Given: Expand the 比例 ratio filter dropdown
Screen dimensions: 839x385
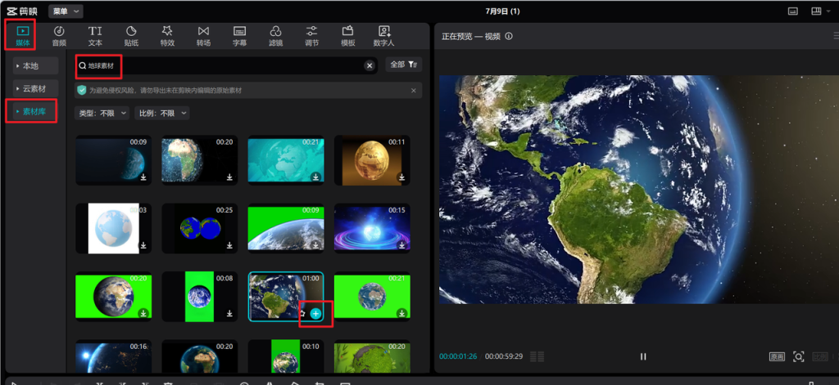Looking at the screenshot, I should point(162,113).
